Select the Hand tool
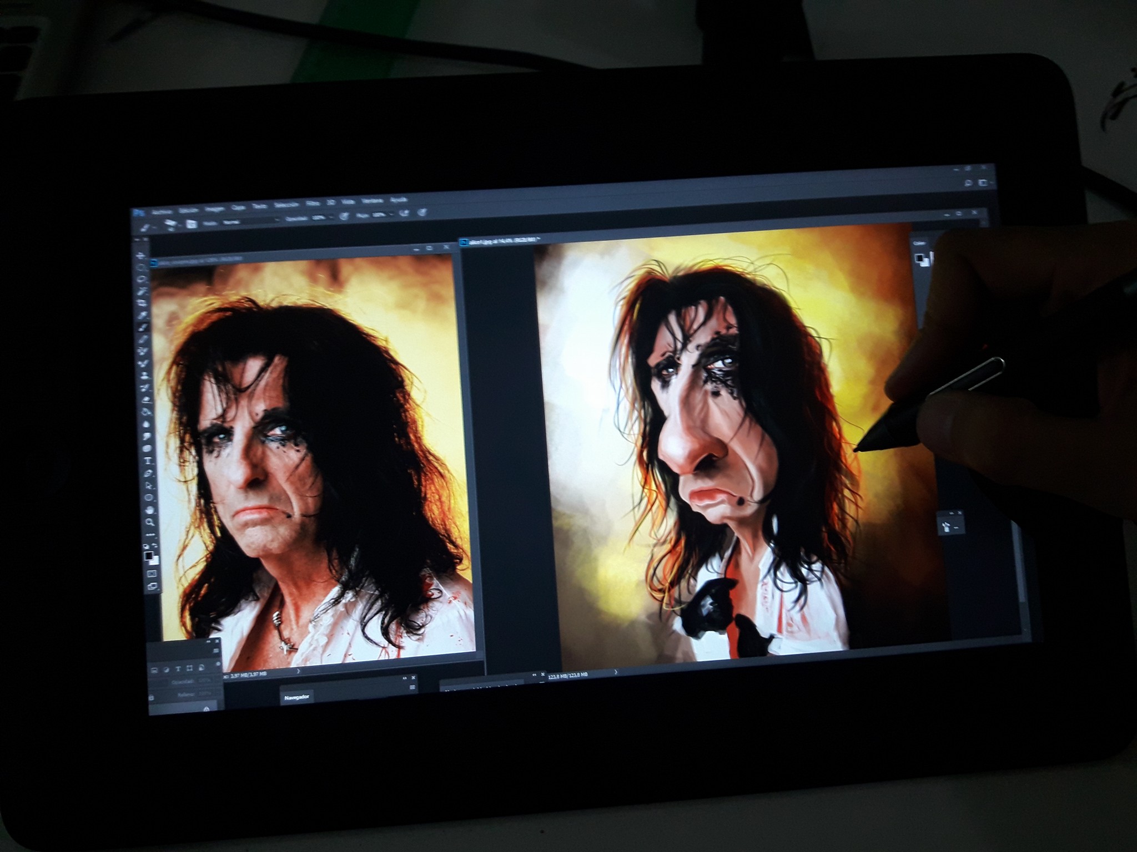 click(150, 510)
